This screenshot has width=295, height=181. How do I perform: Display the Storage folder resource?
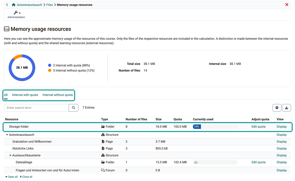(282, 126)
